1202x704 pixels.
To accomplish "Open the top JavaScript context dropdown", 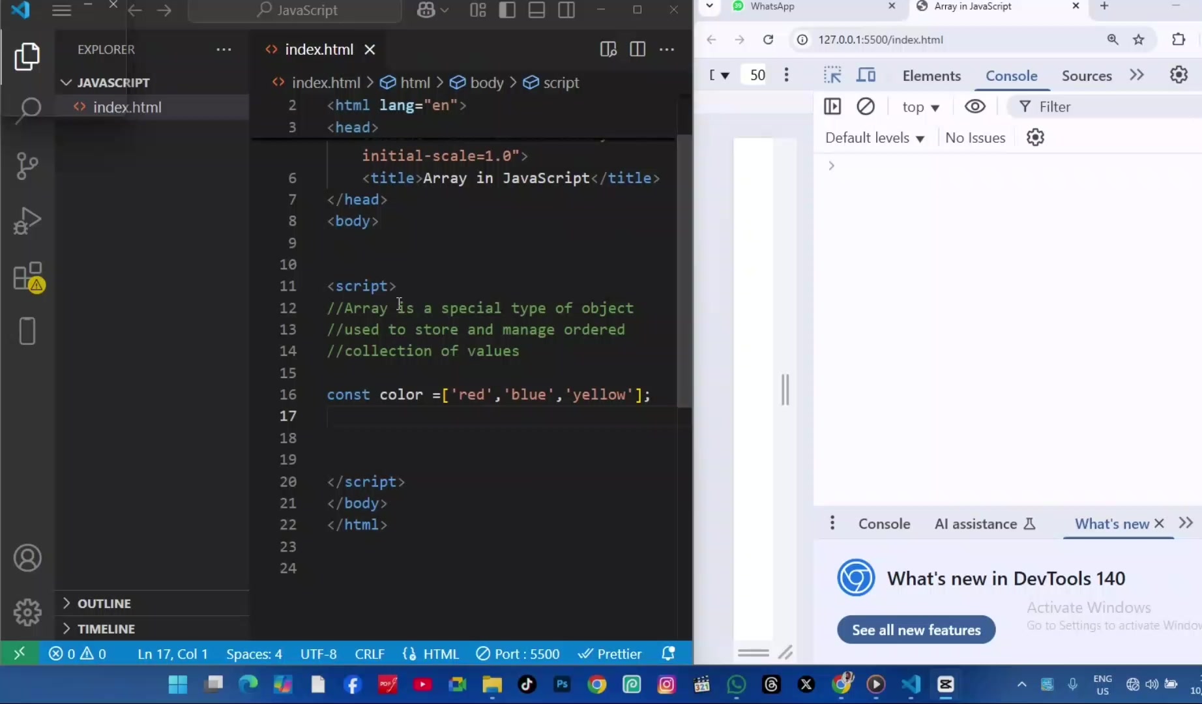I will [920, 107].
